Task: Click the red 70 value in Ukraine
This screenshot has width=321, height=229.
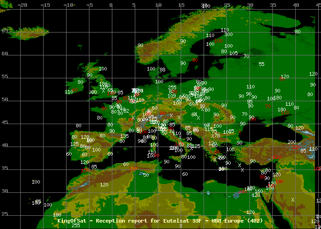Action: pos(268,106)
